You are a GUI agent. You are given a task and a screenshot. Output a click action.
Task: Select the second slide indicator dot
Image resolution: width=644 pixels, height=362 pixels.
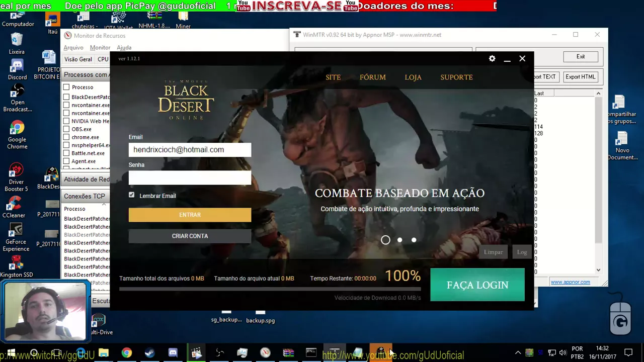pos(399,240)
